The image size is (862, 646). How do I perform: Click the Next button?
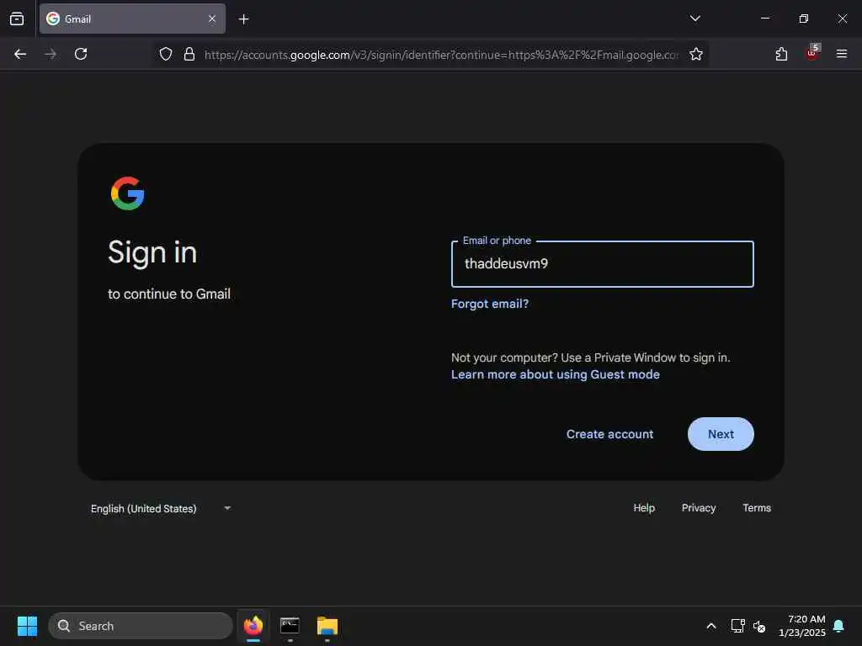721,434
